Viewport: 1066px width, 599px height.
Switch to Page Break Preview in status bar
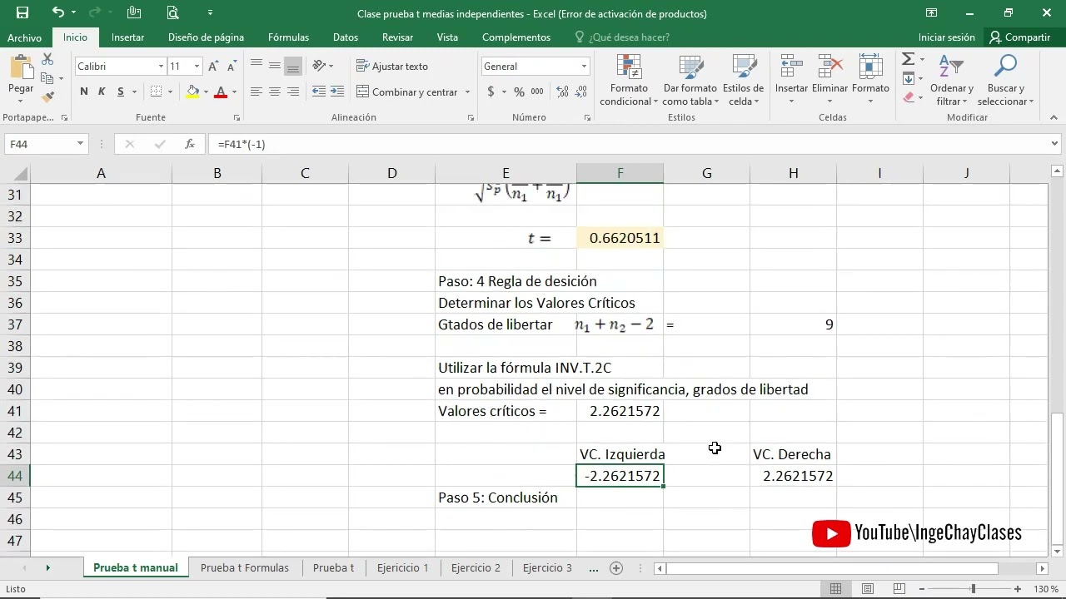coord(899,589)
